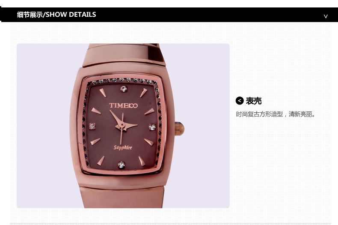Image resolution: width=338 pixels, height=225 pixels.
Task: Click the diamond at the 9 o'clock marker
Action: click(92, 126)
